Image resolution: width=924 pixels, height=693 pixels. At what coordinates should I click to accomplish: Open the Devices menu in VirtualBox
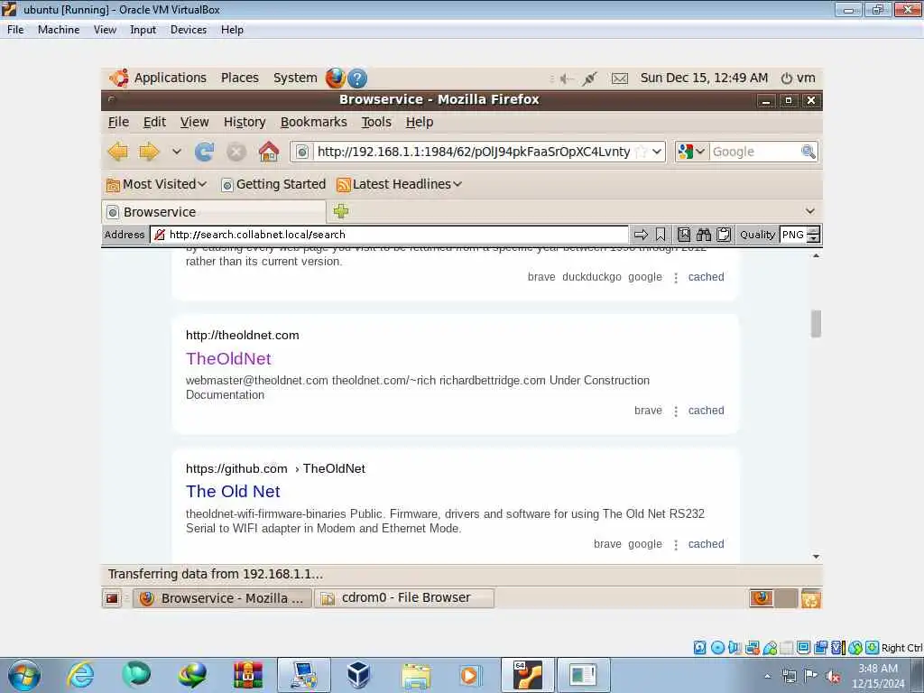point(189,30)
